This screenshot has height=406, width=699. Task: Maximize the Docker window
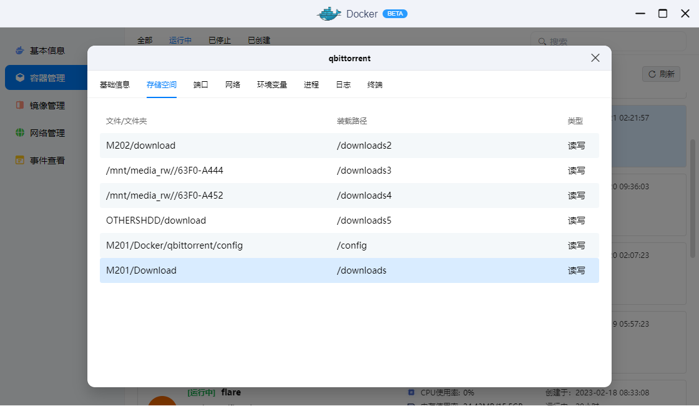[x=663, y=13]
